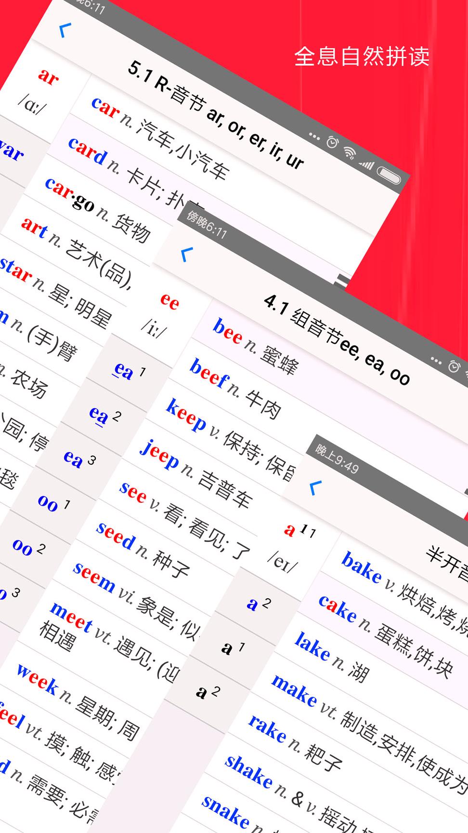The image size is (468, 833).
Task: Tap title '5.1 R-音节 ar, or, er, ir, ur'
Action: coord(216,115)
